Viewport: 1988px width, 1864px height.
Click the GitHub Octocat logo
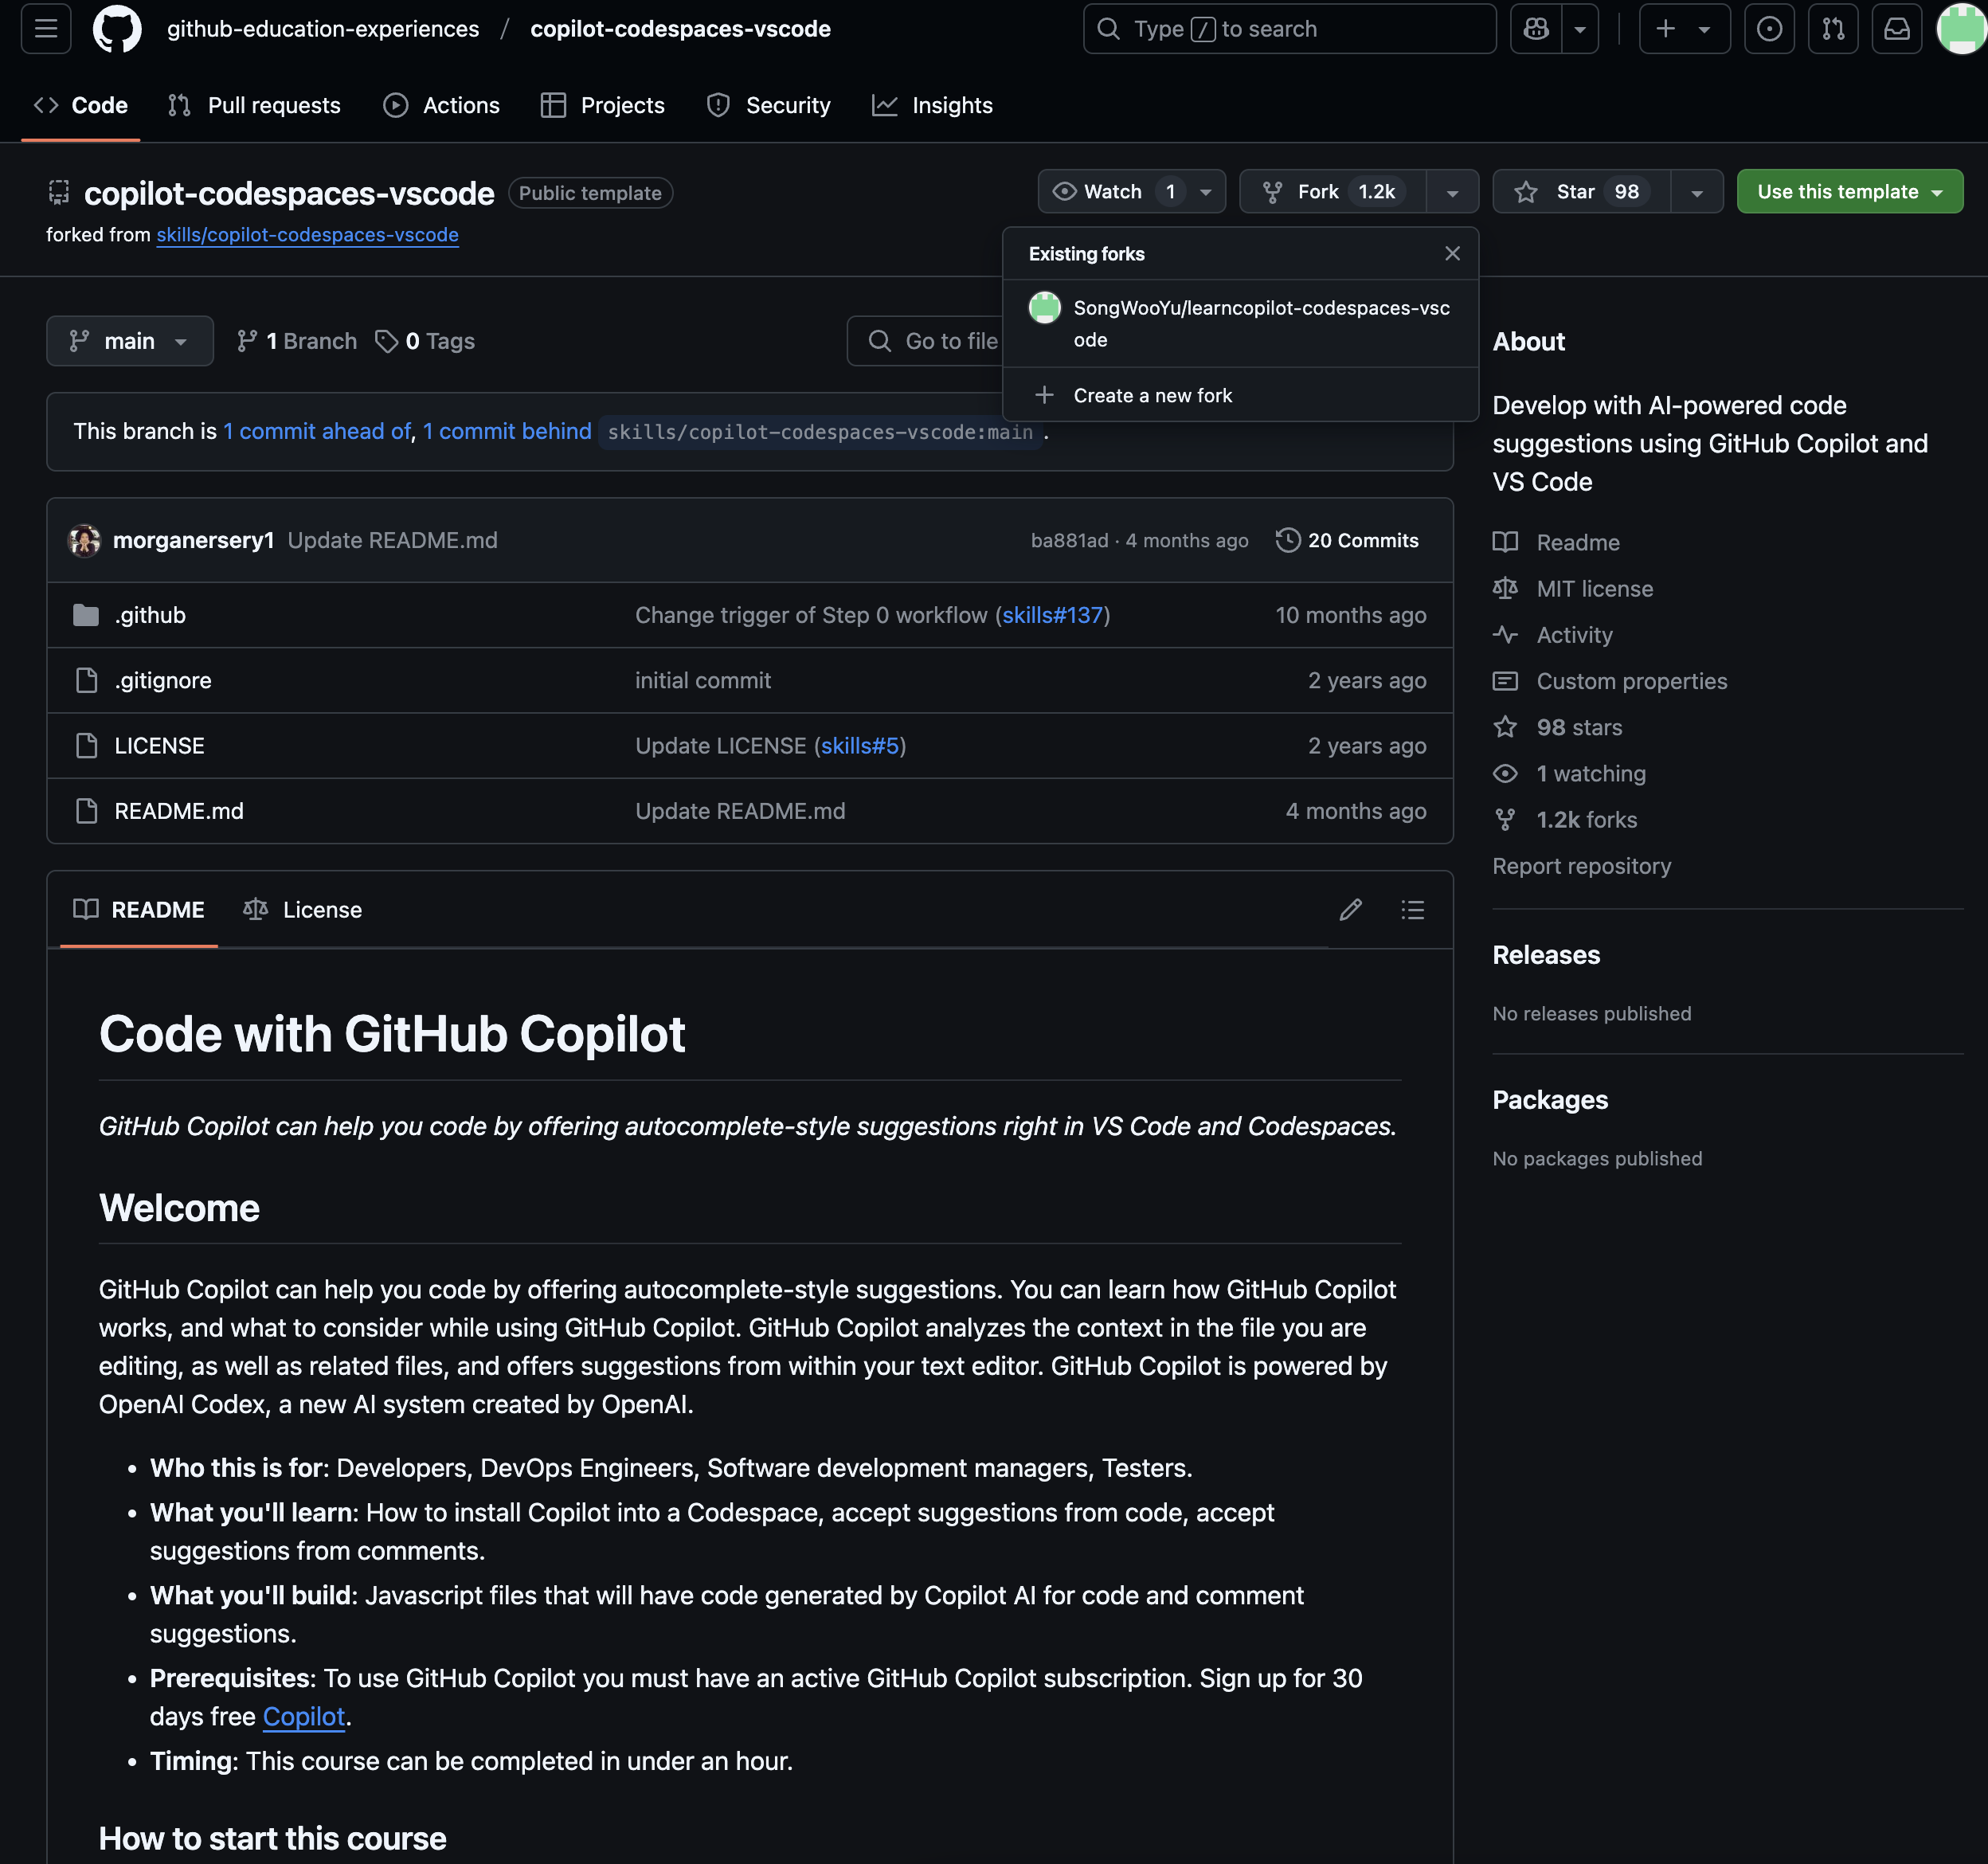coord(117,29)
